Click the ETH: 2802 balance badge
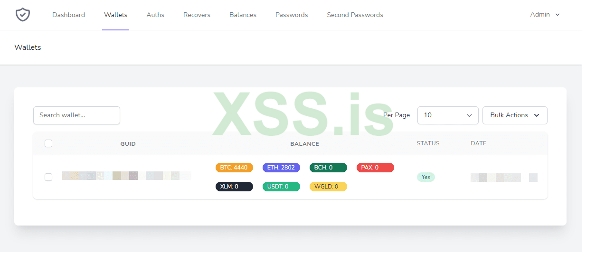Image resolution: width=605 pixels, height=273 pixels. point(281,168)
